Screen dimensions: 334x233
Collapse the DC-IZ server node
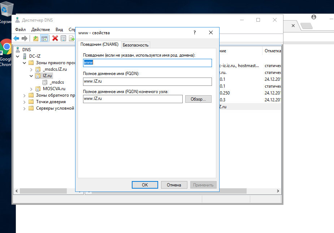tap(18, 56)
